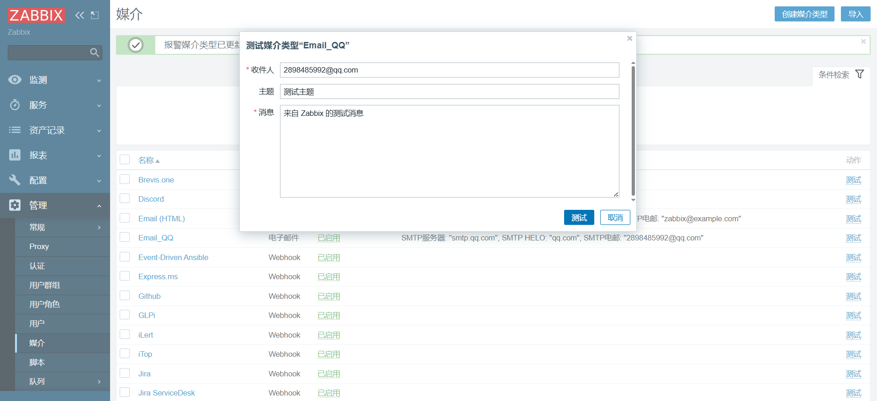Click the kiosk mode icon beside logo

95,15
